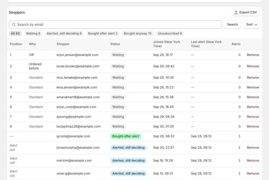
Task: Click the Status column header
Action: [x=115, y=44]
